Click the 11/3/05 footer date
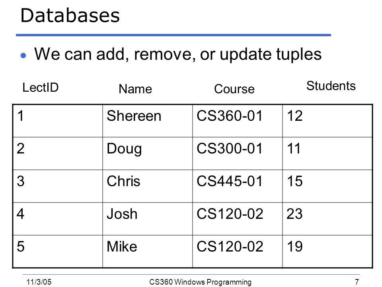The image size is (382, 287). click(39, 282)
